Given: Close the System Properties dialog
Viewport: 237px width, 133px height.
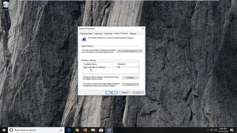Looking at the screenshot, I should [x=143, y=28].
